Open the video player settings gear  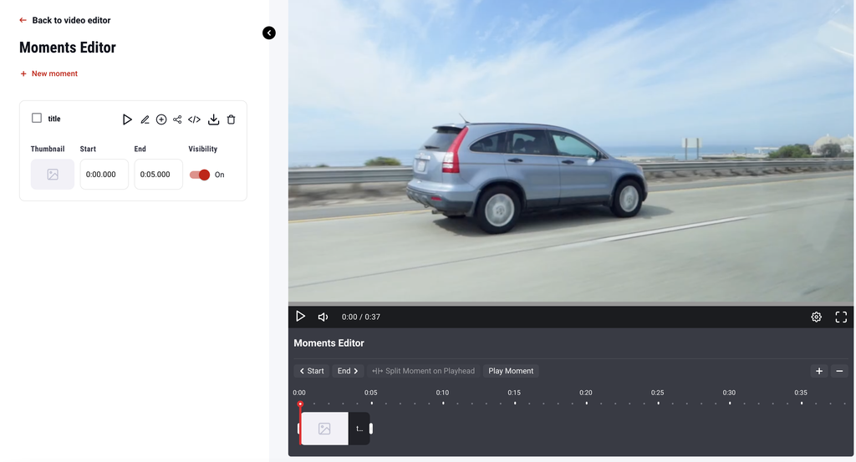(x=816, y=317)
